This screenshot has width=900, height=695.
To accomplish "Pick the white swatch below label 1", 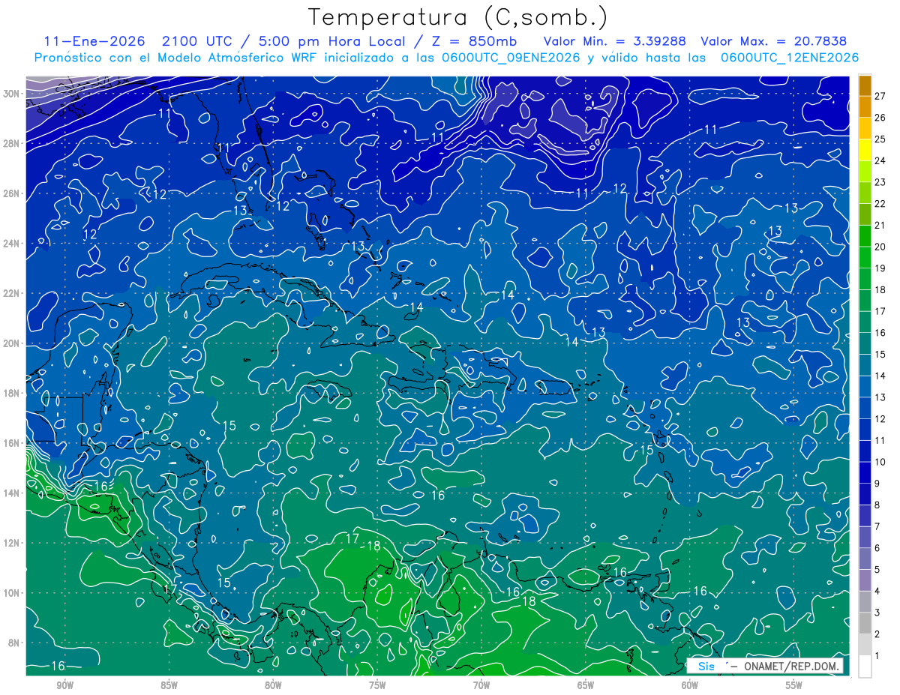I will (x=865, y=667).
